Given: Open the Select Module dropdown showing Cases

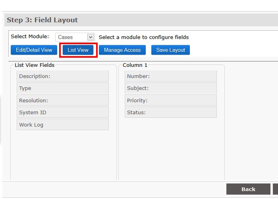Looking at the screenshot, I should (75, 37).
